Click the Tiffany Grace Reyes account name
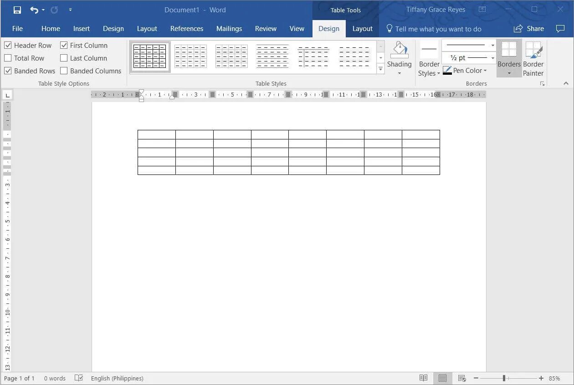574x385 pixels. pos(436,10)
